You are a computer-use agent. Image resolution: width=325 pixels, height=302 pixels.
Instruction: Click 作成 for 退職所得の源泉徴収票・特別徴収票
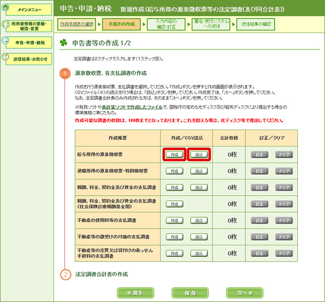[174, 171]
